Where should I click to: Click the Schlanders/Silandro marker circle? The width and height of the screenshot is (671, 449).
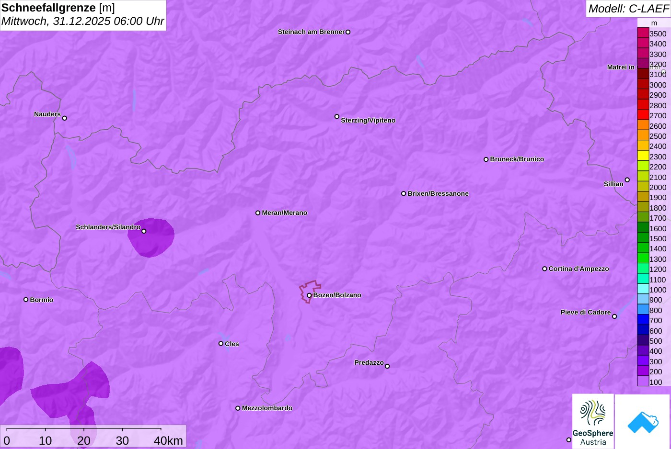click(x=144, y=231)
